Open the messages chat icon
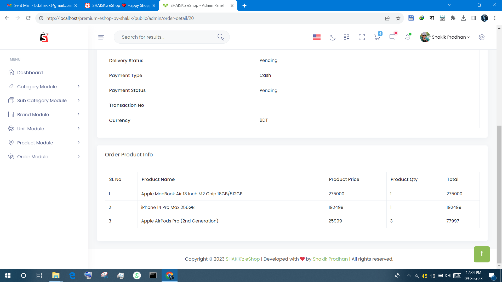 393,37
